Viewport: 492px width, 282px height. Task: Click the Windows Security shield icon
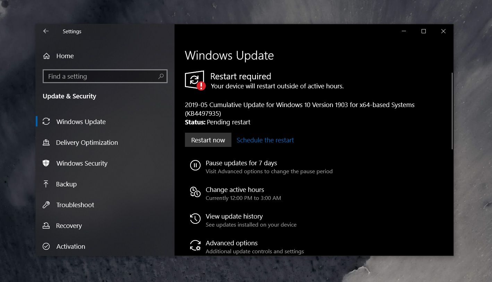point(46,163)
